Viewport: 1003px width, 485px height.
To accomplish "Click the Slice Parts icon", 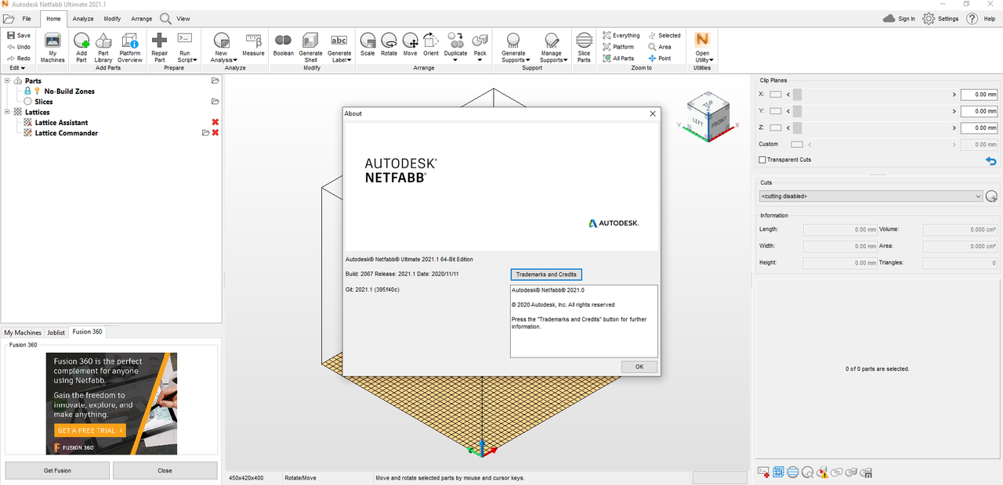I will [x=584, y=47].
